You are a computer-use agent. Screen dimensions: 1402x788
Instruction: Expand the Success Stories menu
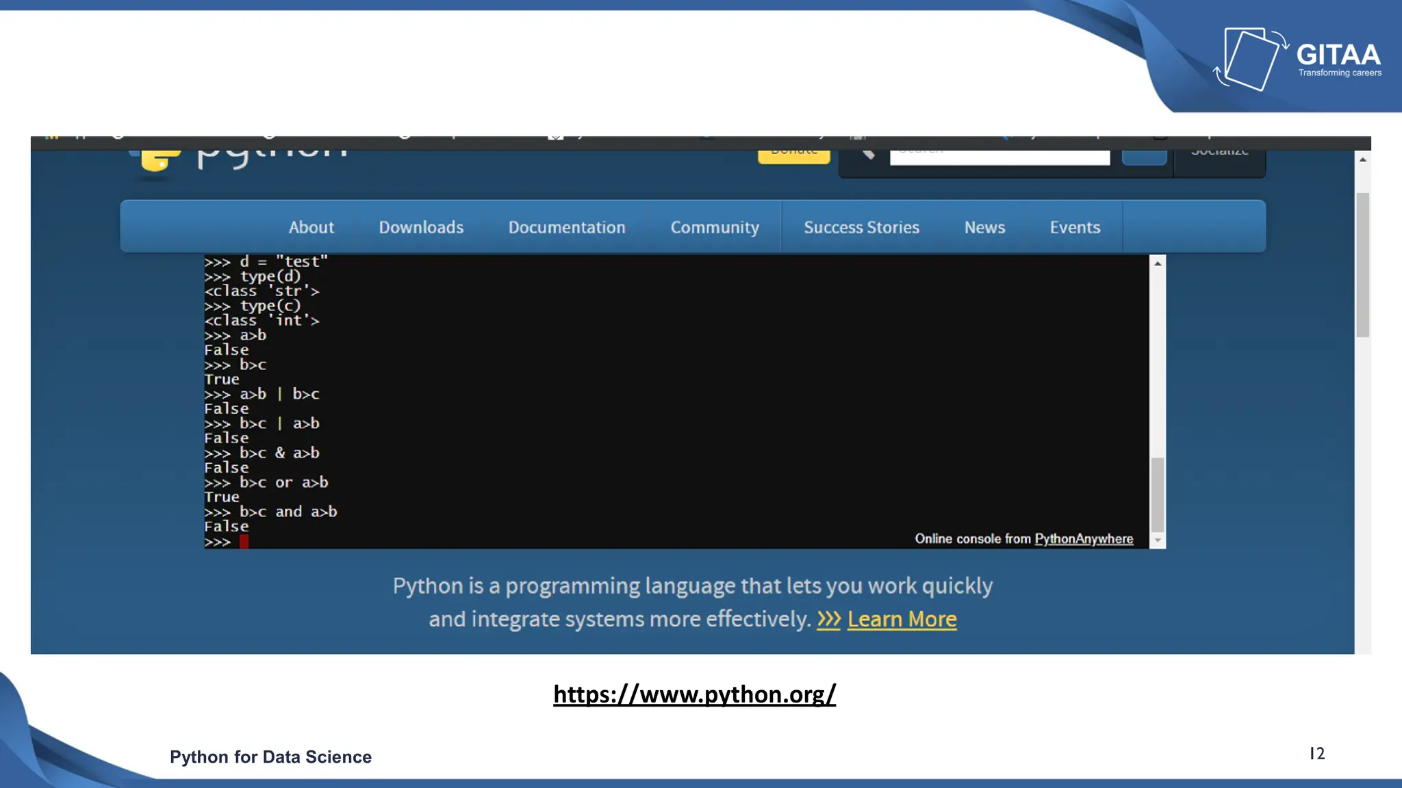[x=861, y=227]
